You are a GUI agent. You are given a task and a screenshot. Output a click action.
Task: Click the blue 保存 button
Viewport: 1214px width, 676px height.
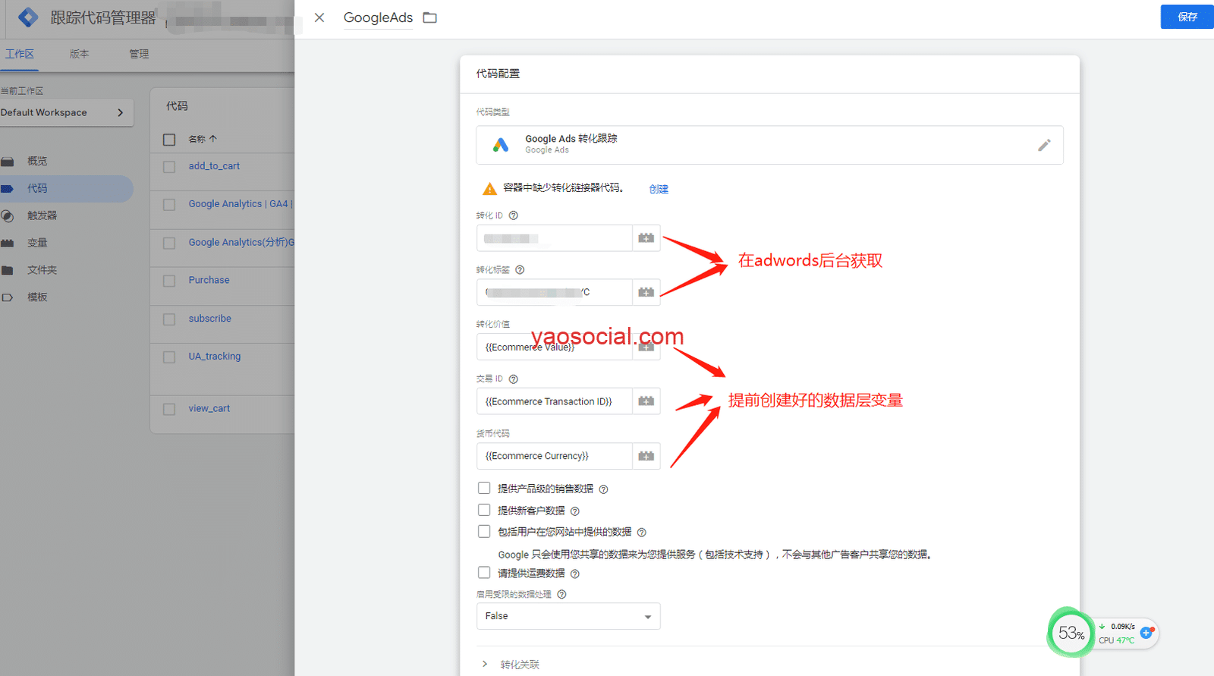click(1187, 17)
